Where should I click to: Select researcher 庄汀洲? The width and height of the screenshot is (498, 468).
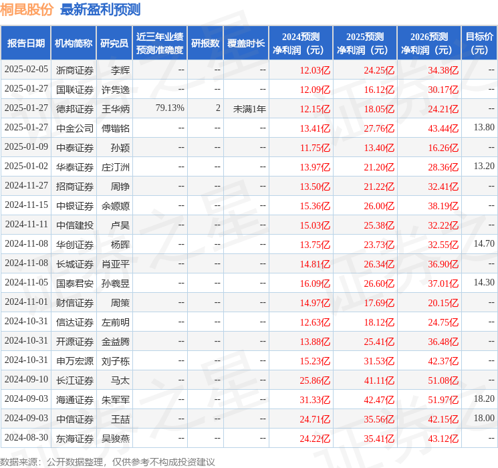click(x=116, y=166)
